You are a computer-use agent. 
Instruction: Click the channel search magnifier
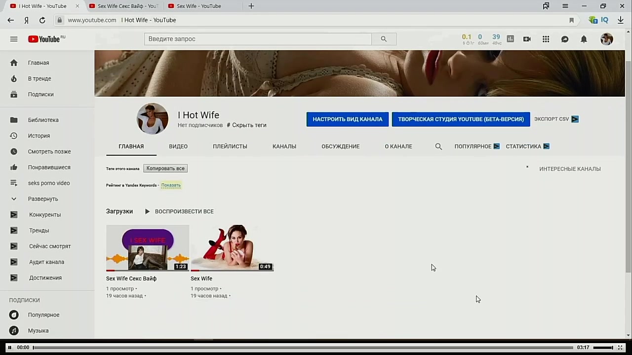click(x=438, y=146)
